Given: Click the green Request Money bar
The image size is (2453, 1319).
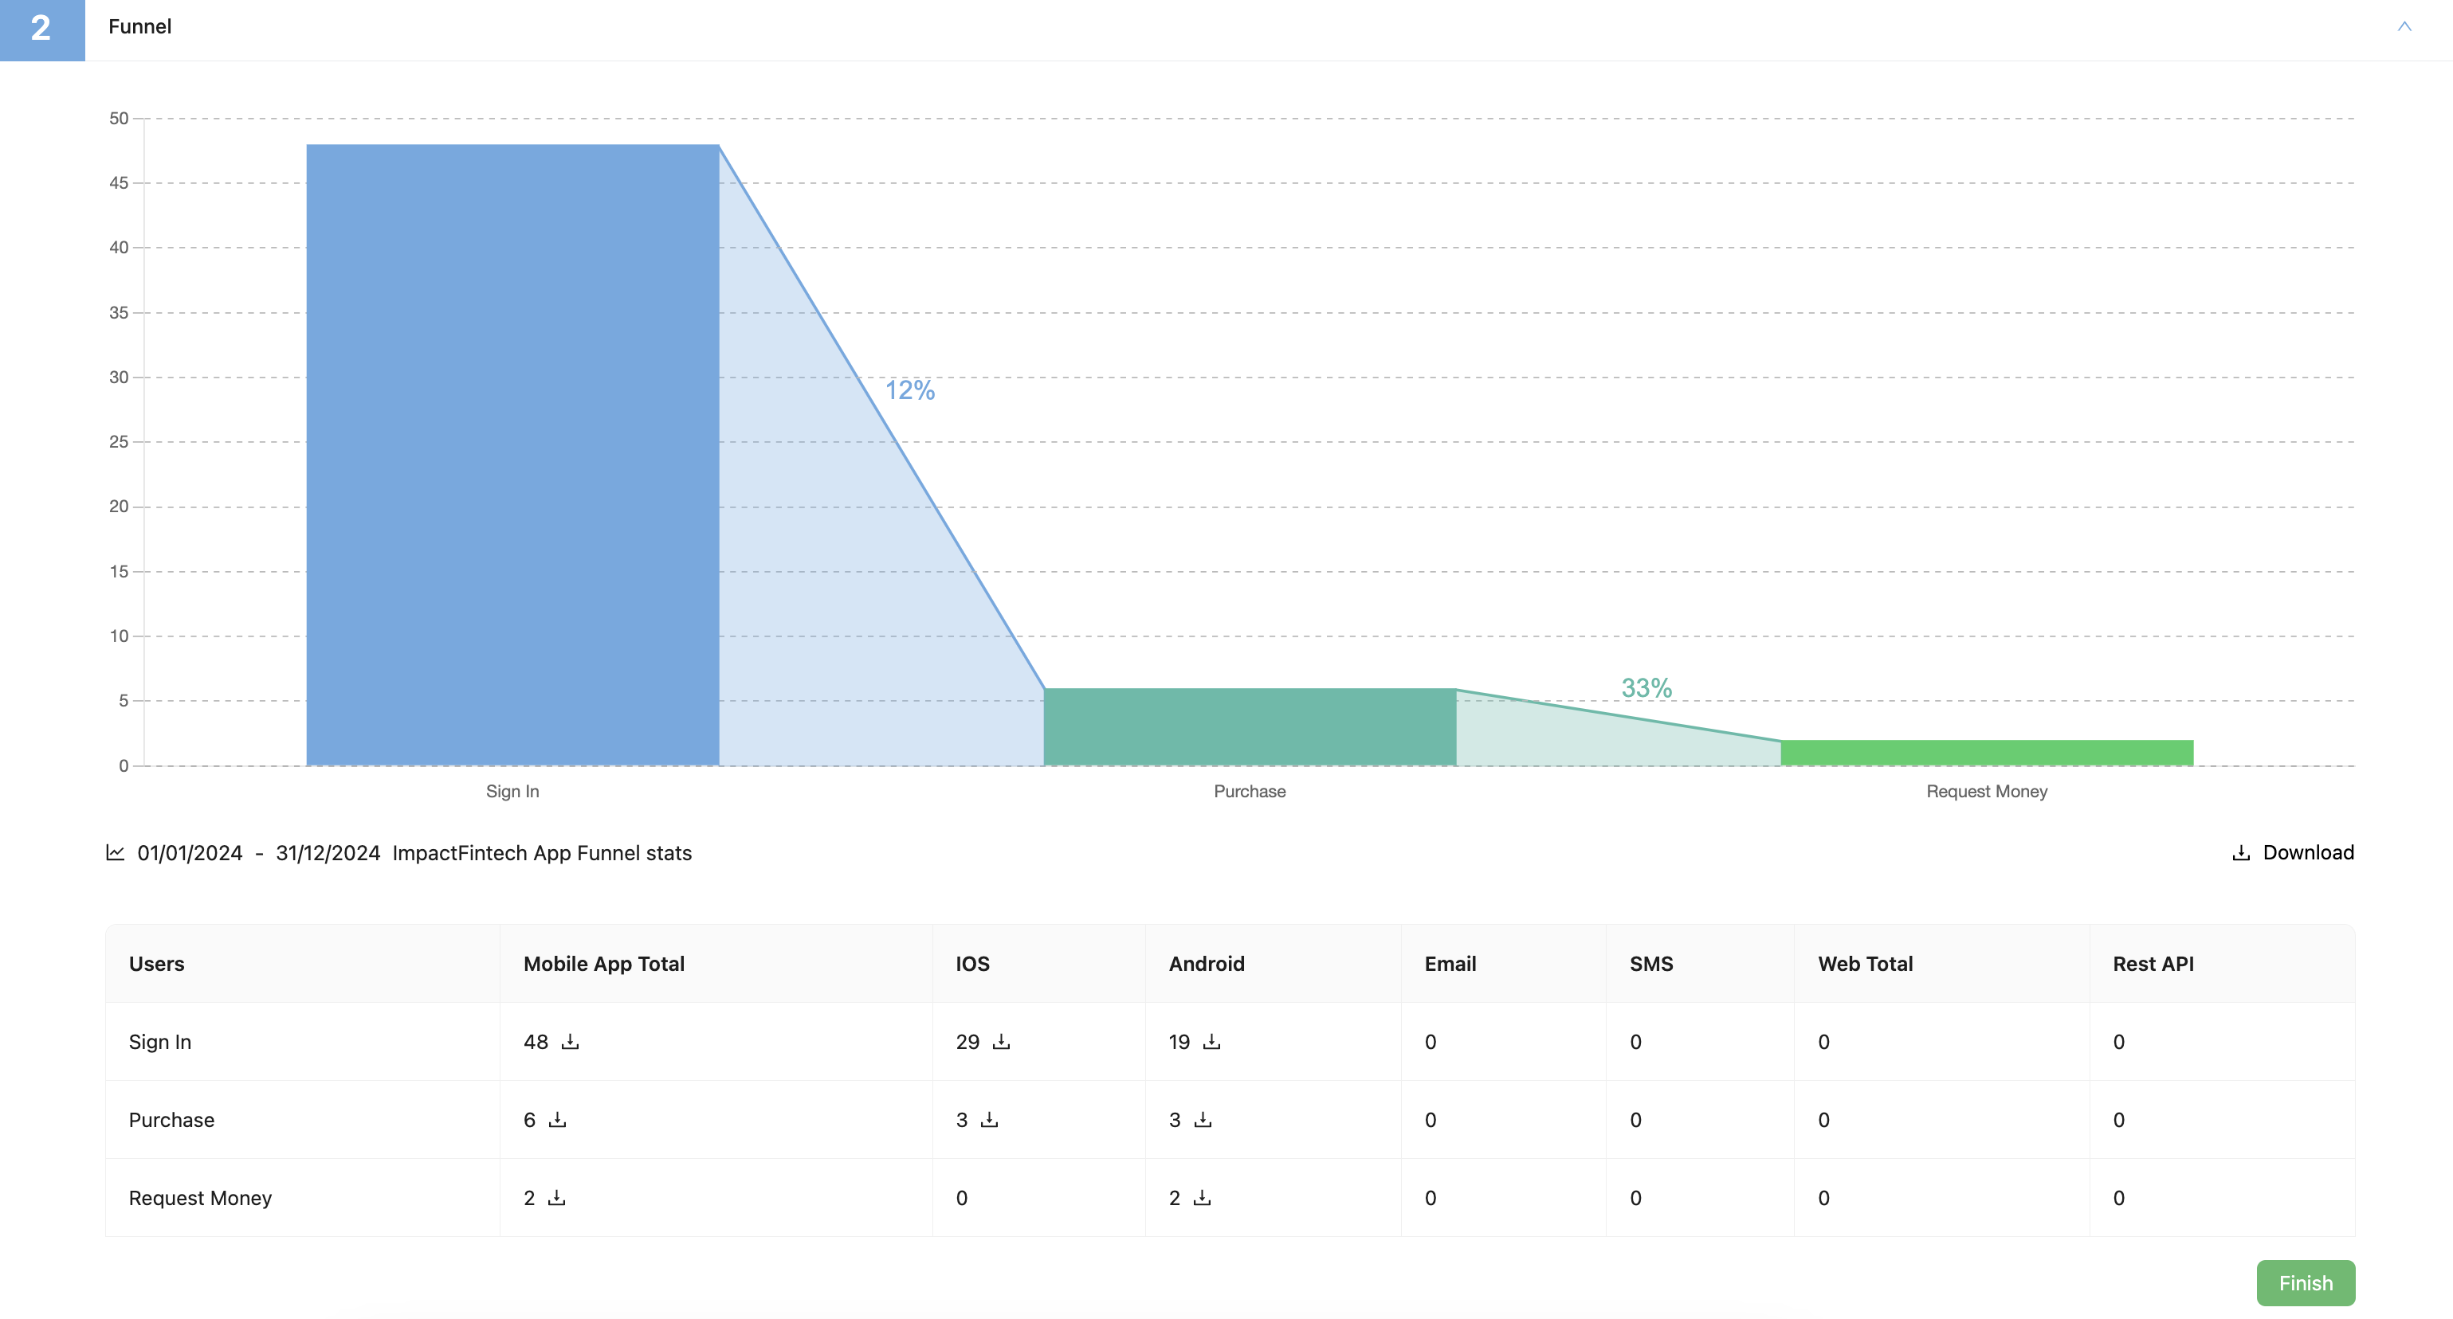Looking at the screenshot, I should pos(1987,752).
